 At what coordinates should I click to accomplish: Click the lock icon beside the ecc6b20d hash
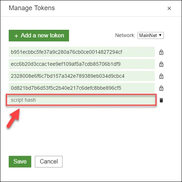click(161, 64)
